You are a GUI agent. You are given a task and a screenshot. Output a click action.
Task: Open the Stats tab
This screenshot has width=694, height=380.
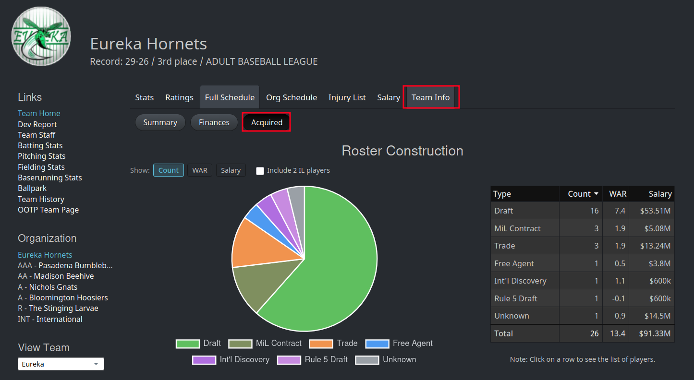(x=145, y=97)
